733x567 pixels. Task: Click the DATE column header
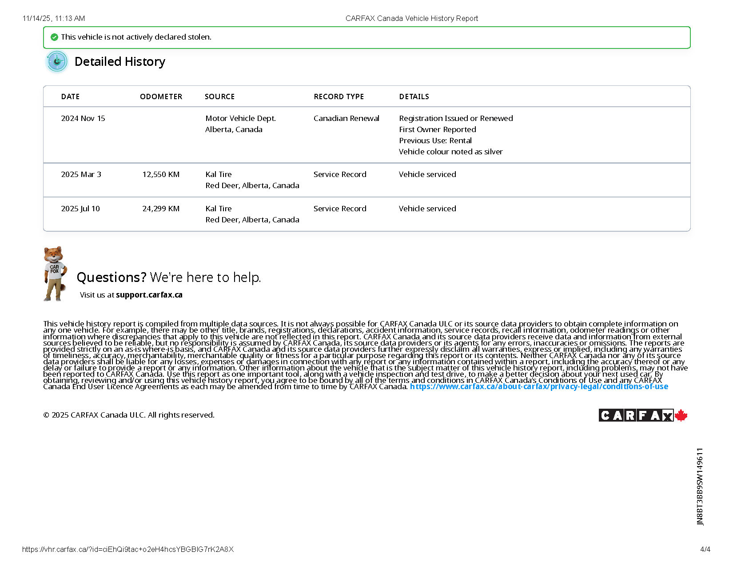[x=70, y=97]
